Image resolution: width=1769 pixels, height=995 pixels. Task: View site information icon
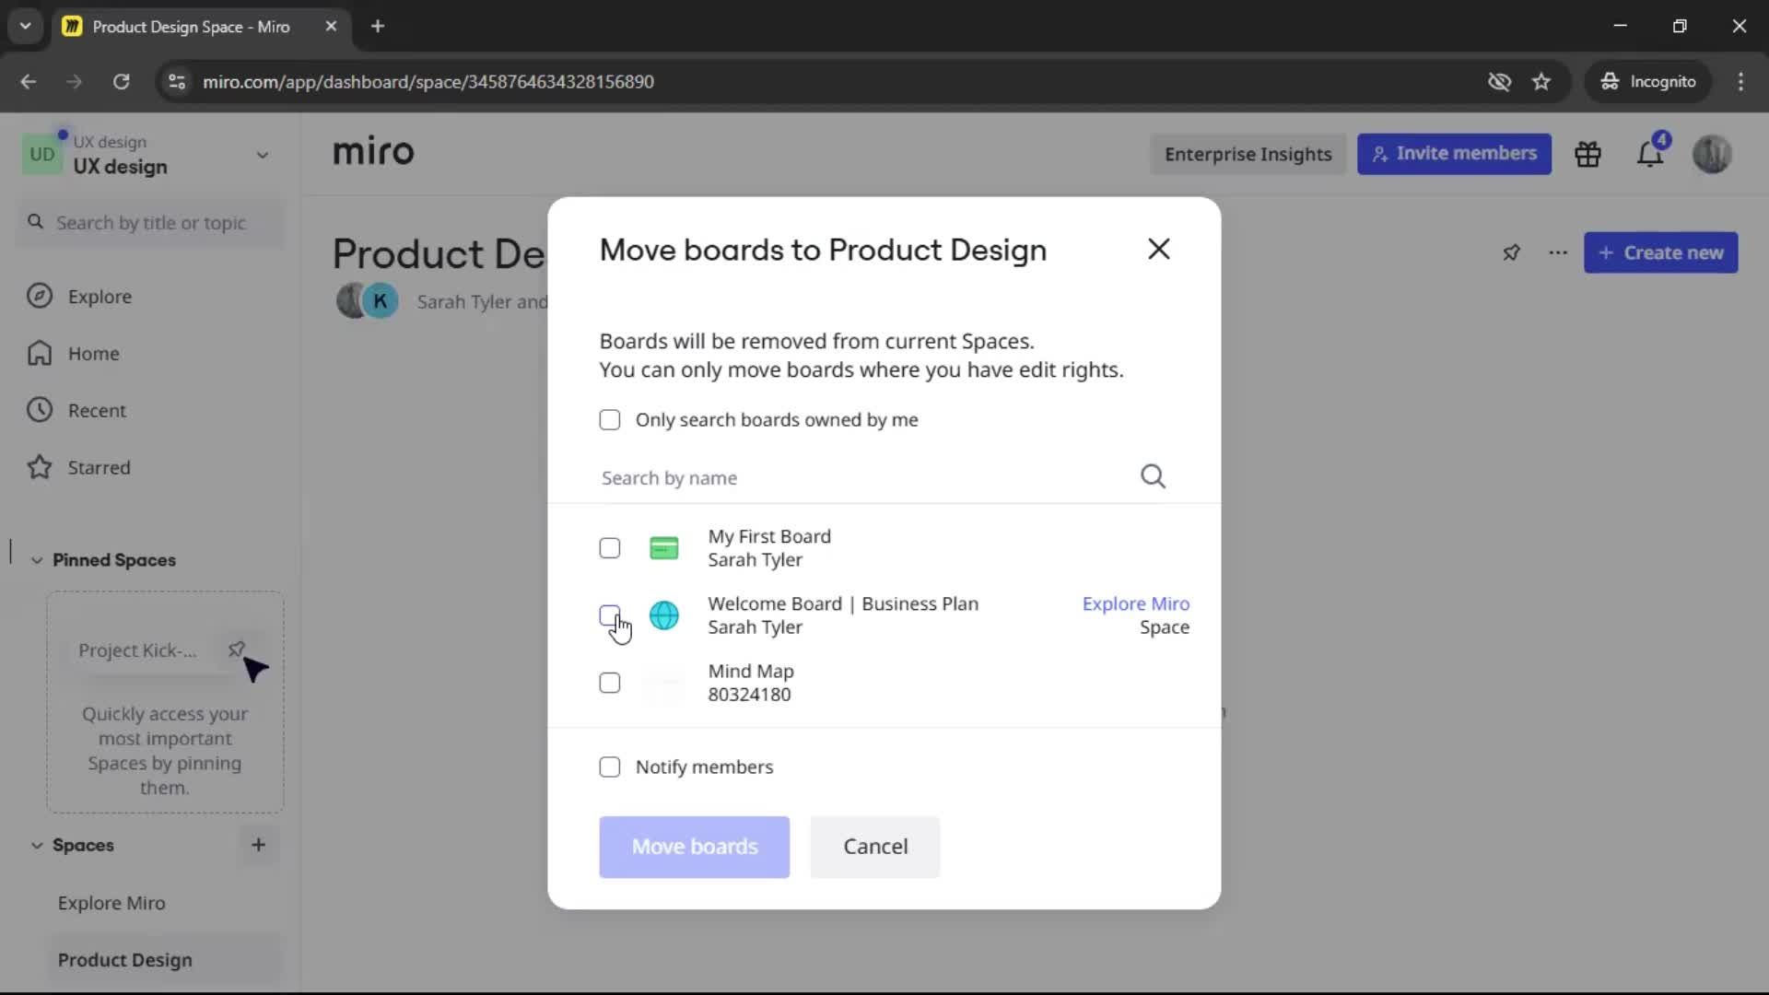[177, 82]
